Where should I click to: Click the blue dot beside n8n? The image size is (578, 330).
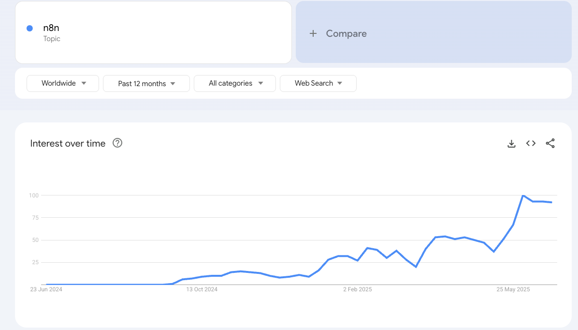[30, 29]
